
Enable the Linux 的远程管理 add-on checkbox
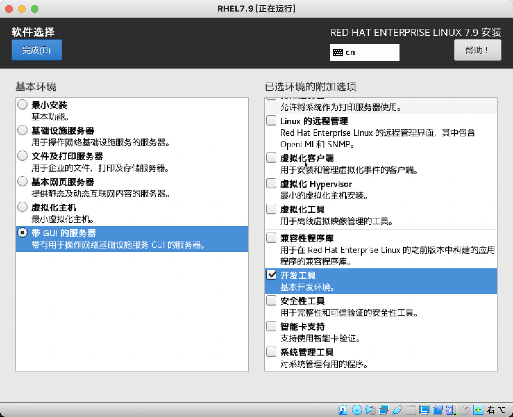pos(271,120)
